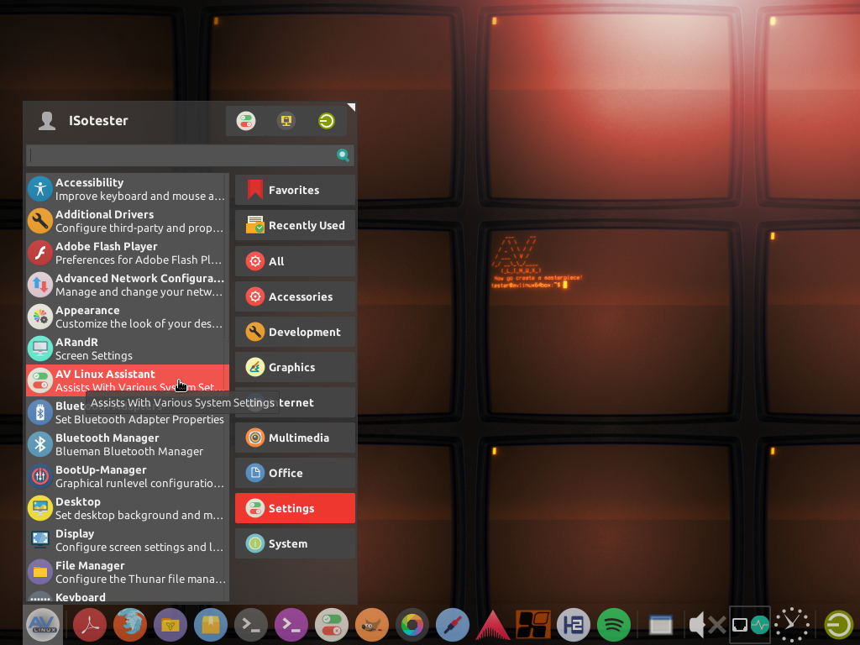Open Firefox from the bottom panel

point(130,626)
